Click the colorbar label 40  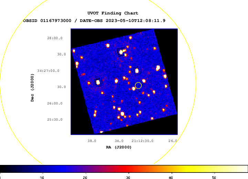point(171,177)
